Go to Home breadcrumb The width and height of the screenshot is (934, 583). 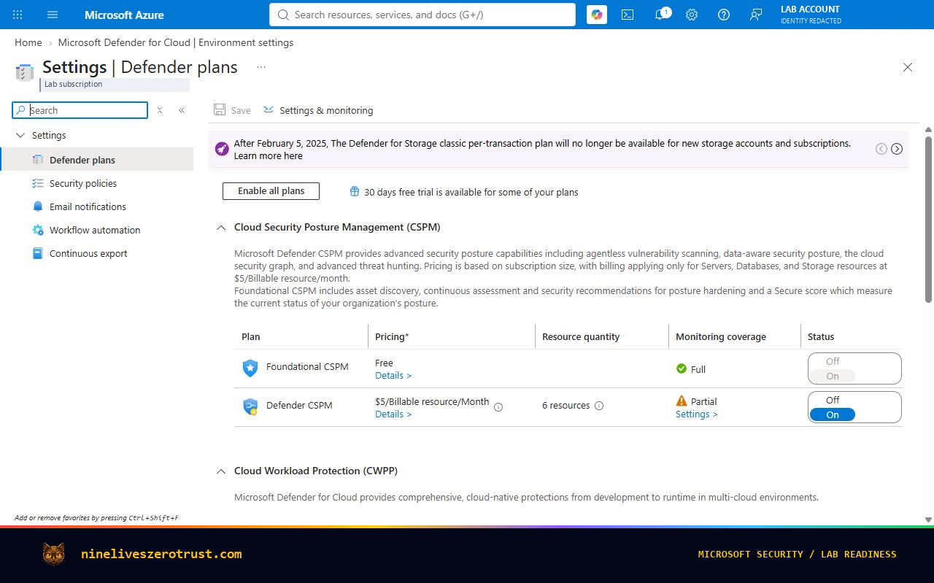click(x=28, y=42)
